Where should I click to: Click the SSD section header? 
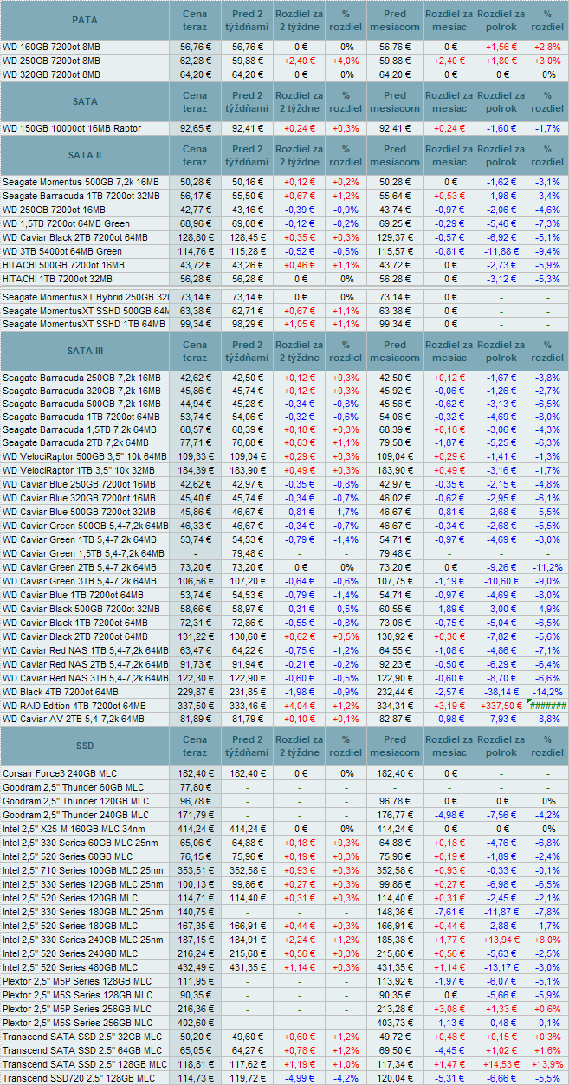tap(85, 746)
